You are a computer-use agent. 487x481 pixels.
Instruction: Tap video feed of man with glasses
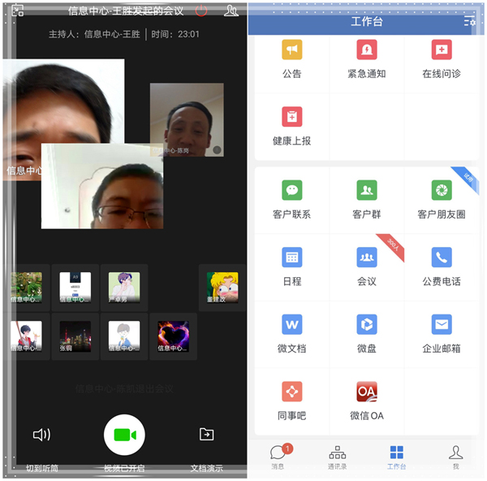pyautogui.click(x=102, y=186)
